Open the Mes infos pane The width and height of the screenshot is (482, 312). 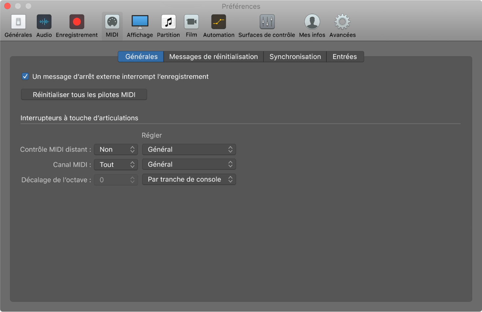pyautogui.click(x=312, y=22)
